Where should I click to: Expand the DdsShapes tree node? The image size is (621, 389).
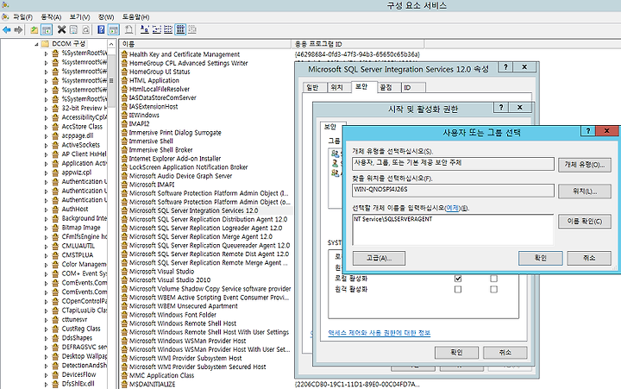pos(46,338)
